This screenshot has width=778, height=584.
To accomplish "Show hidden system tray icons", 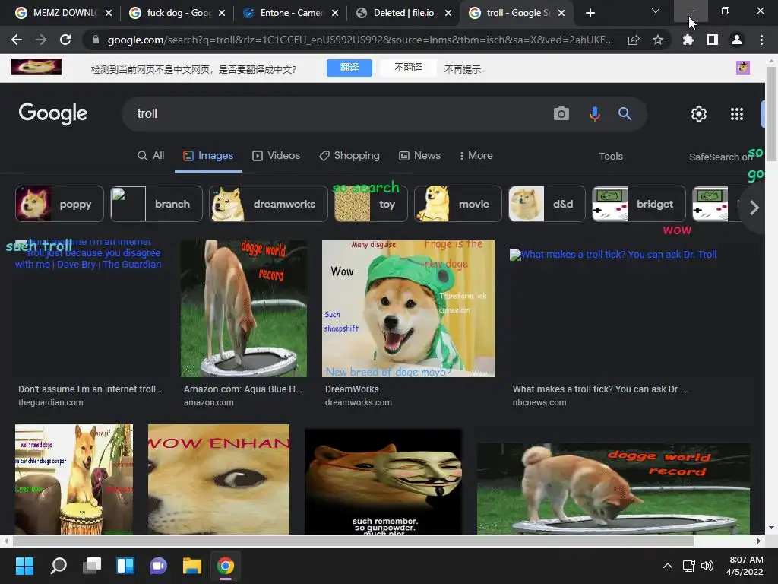I will [x=668, y=566].
